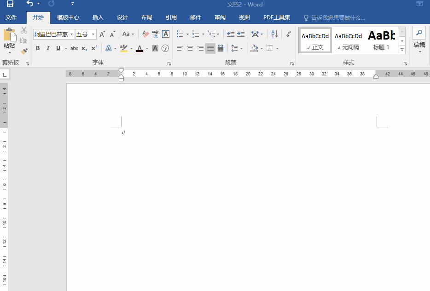Image resolution: width=430 pixels, height=291 pixels.
Task: Toggle Italic formatting
Action: coord(48,48)
